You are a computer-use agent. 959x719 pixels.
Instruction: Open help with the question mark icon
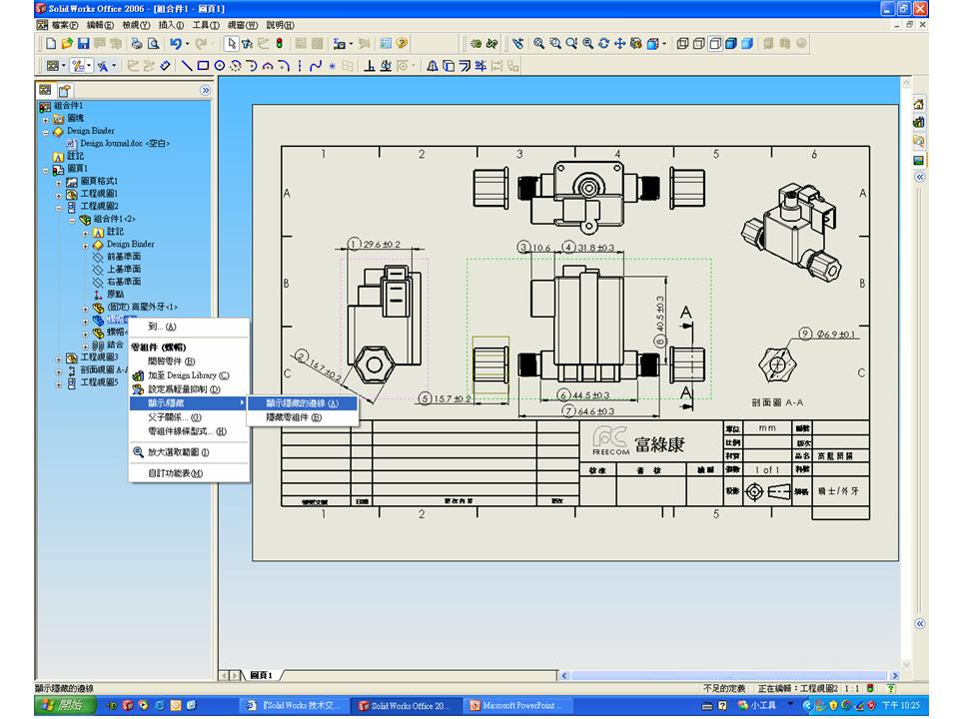[x=402, y=43]
